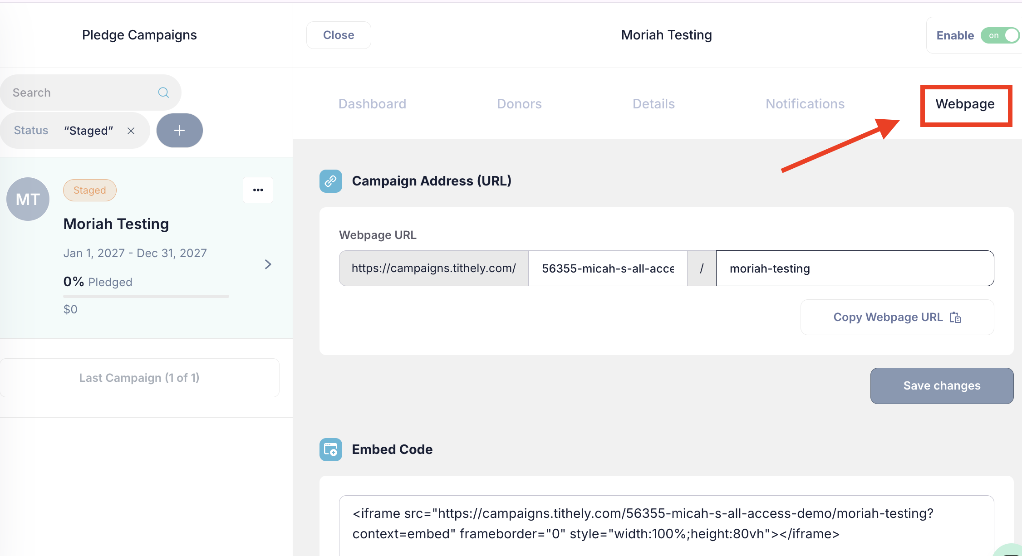The image size is (1022, 556).
Task: Click the Close button
Action: pos(339,35)
